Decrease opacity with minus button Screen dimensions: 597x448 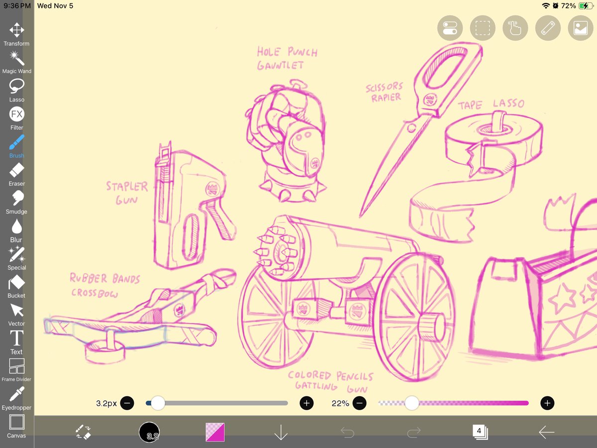coord(359,403)
